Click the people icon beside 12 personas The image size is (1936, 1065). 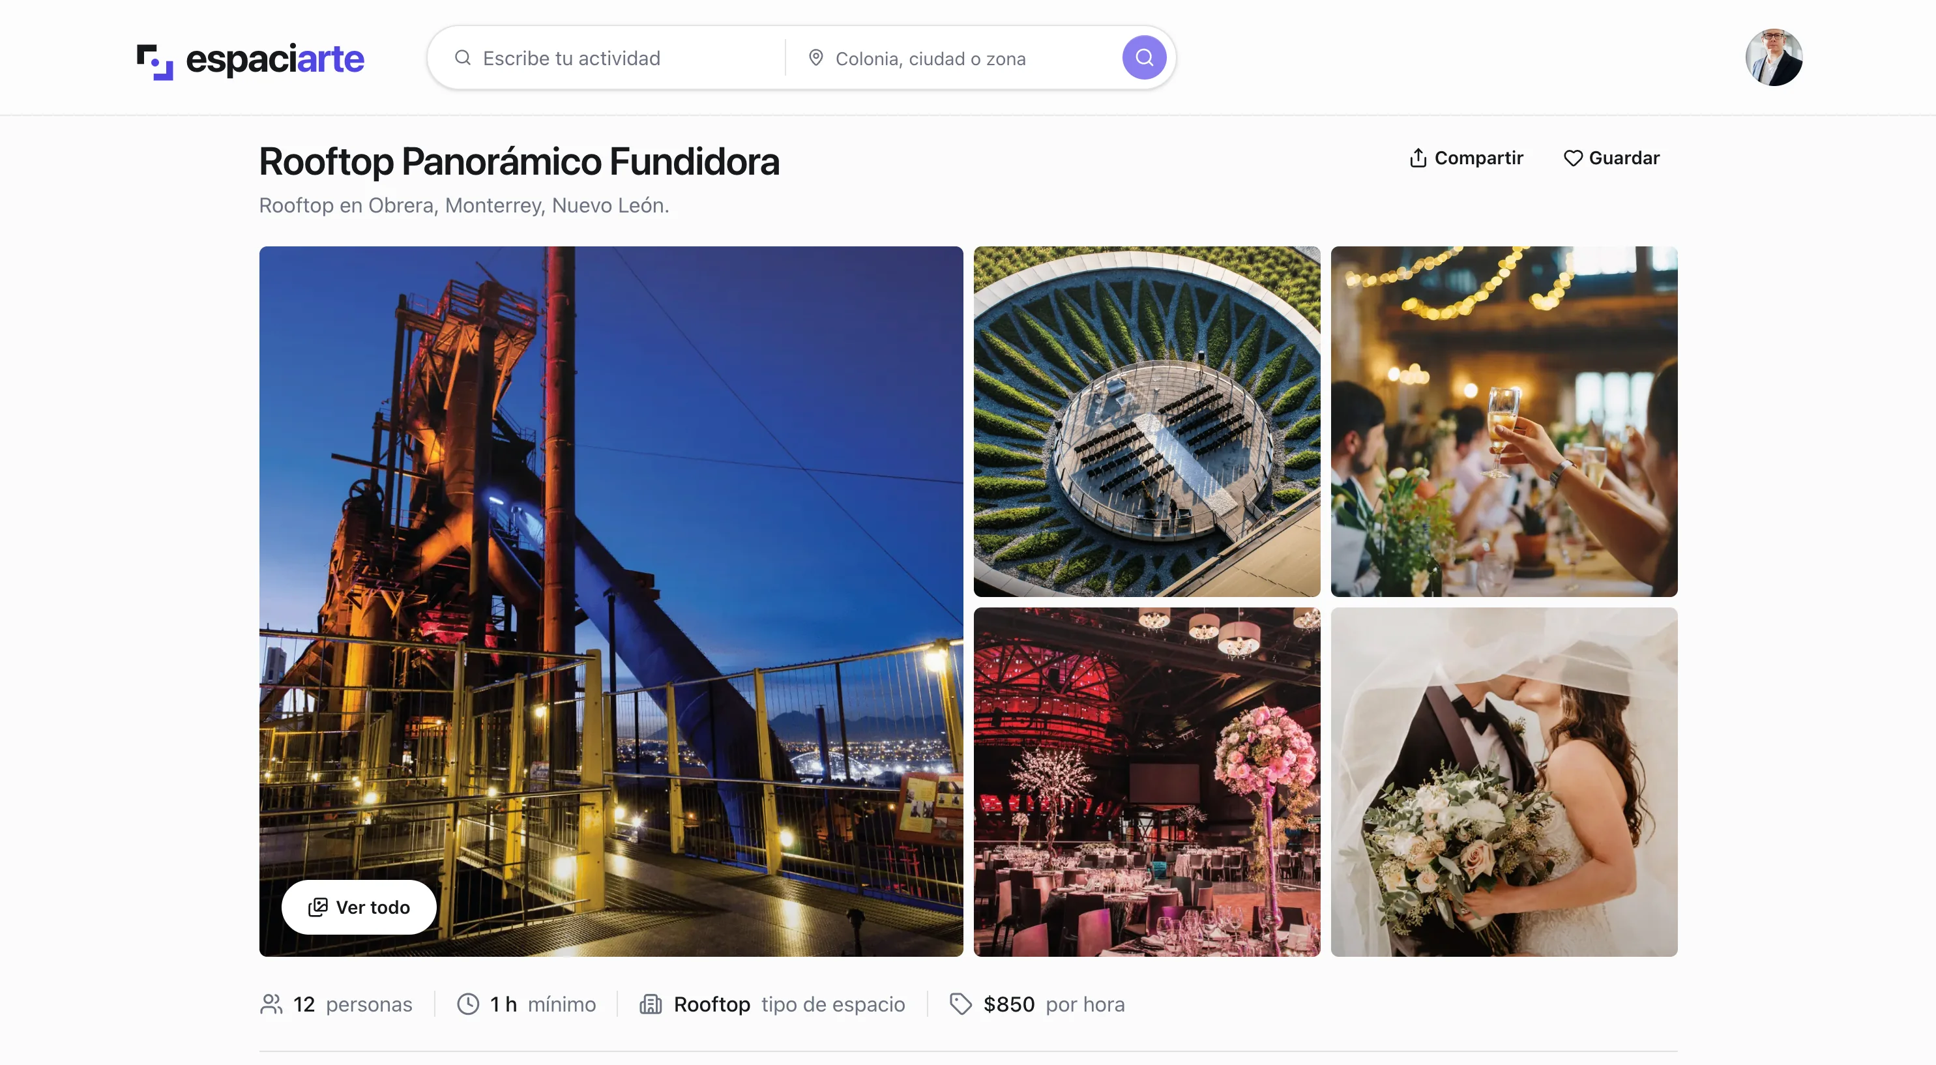271,1004
